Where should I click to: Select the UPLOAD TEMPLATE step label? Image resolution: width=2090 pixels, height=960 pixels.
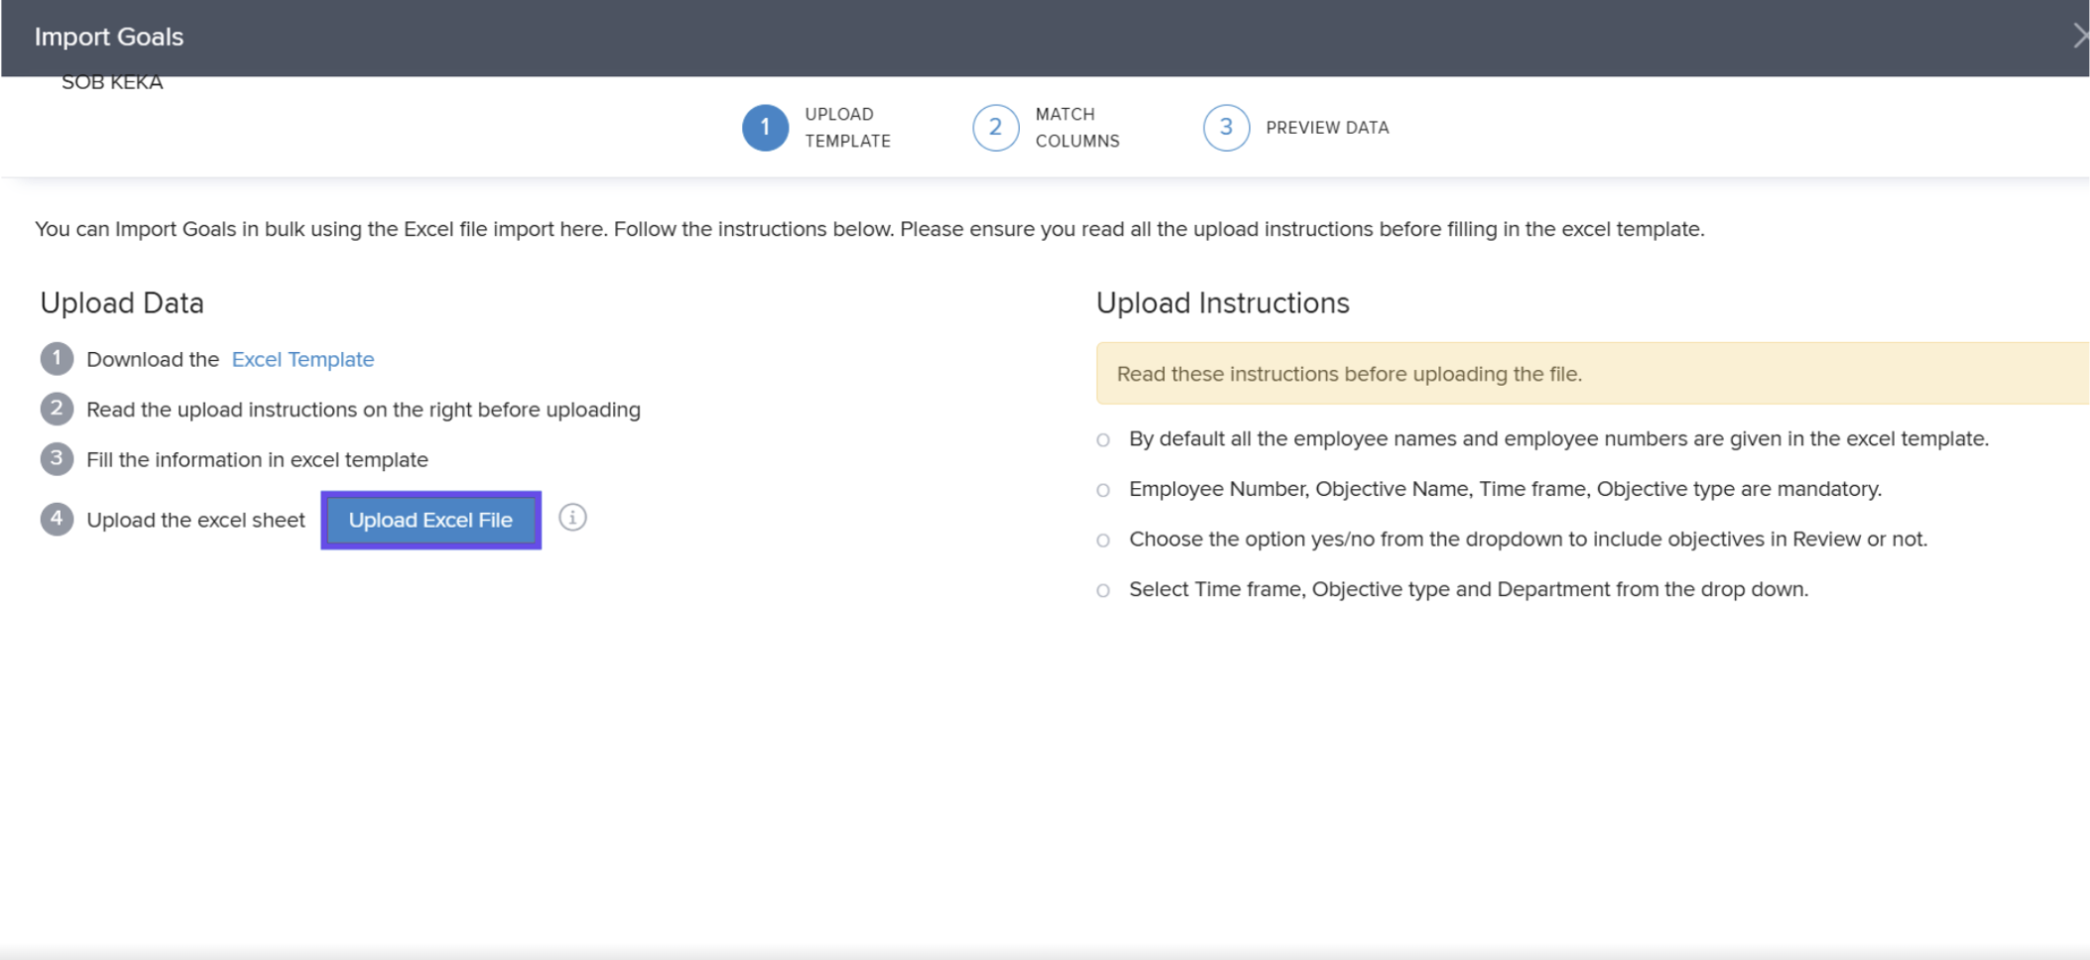pyautogui.click(x=847, y=128)
